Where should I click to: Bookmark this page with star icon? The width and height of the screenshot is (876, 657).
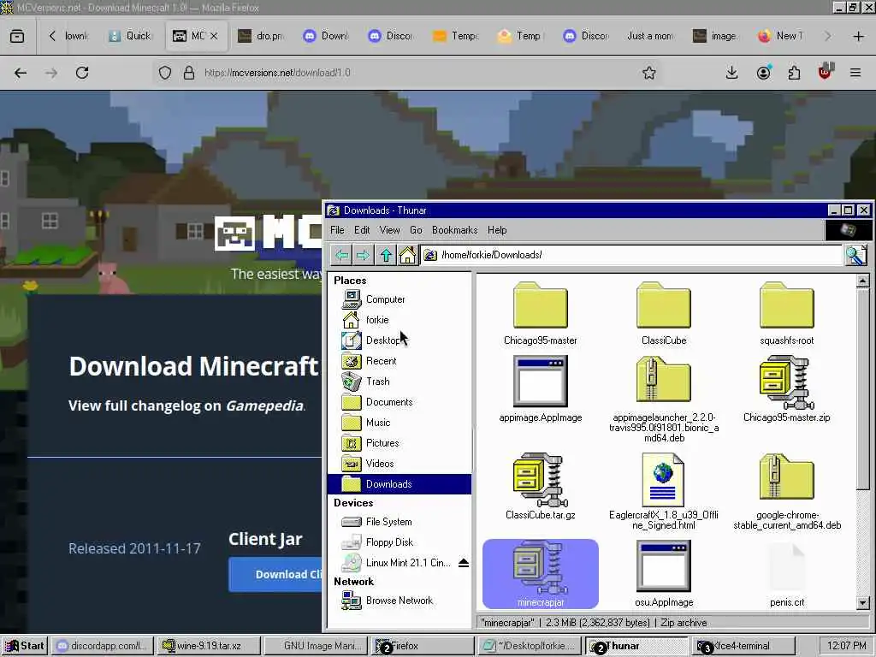point(648,73)
